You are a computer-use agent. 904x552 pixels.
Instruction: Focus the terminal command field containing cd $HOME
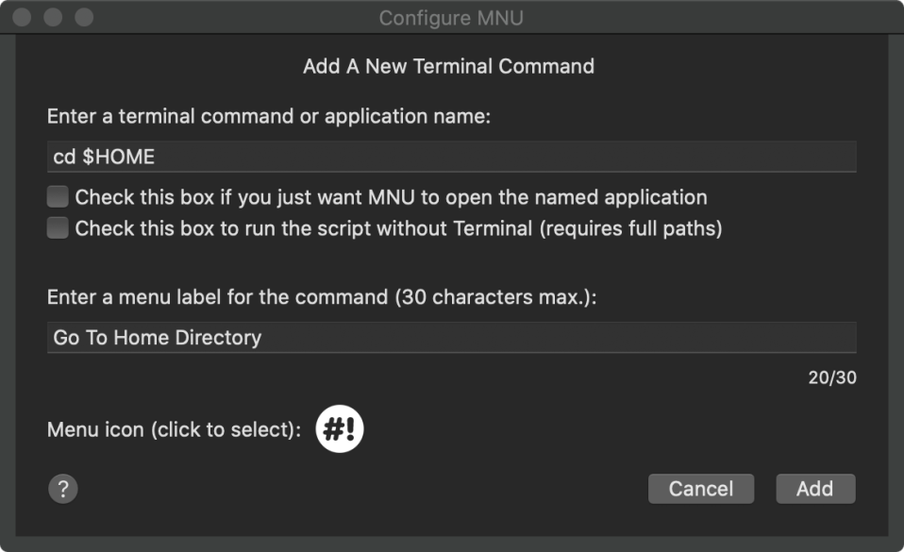451,157
